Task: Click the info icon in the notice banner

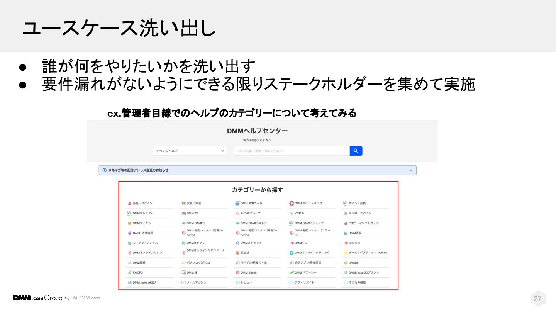Action: coord(105,170)
